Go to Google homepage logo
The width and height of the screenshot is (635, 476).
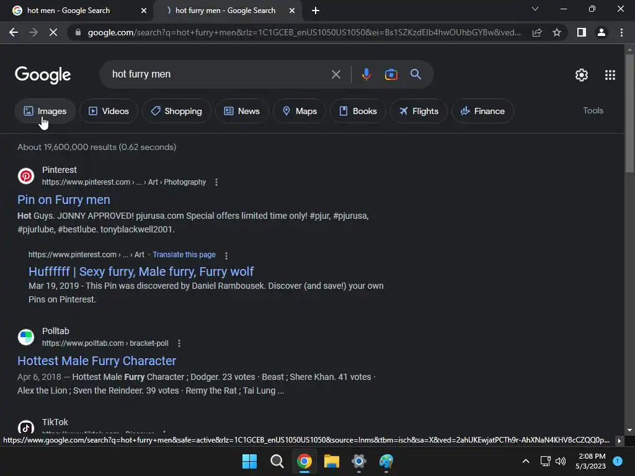43,75
